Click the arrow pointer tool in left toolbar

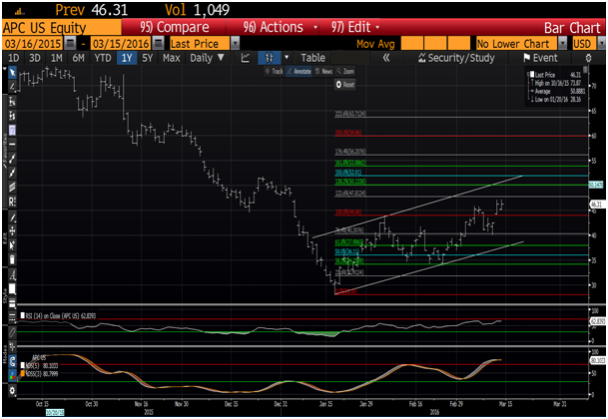10,73
